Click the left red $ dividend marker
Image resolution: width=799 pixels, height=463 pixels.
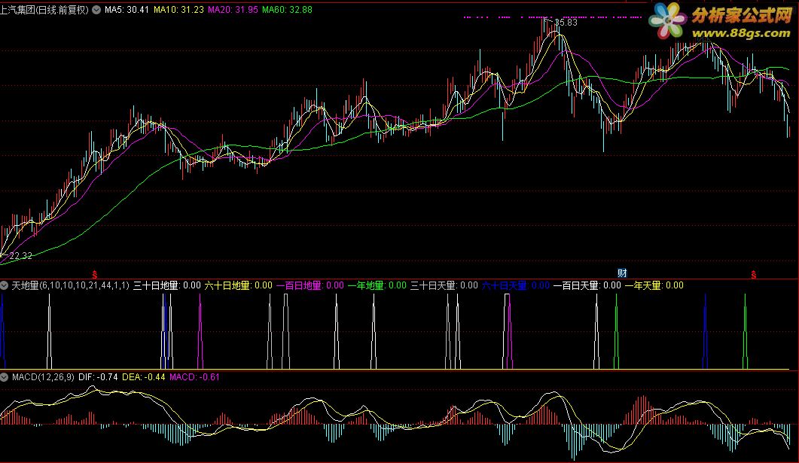(95, 275)
